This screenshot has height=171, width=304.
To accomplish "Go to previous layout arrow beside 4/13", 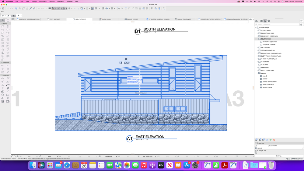I will click(21, 156).
